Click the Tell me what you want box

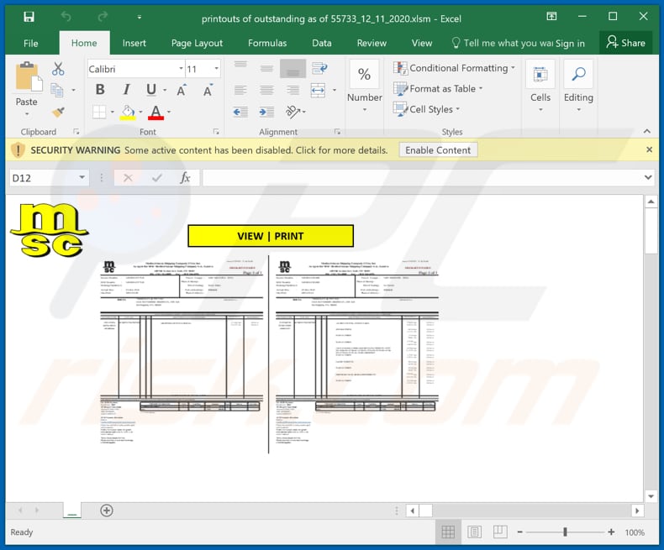click(503, 43)
